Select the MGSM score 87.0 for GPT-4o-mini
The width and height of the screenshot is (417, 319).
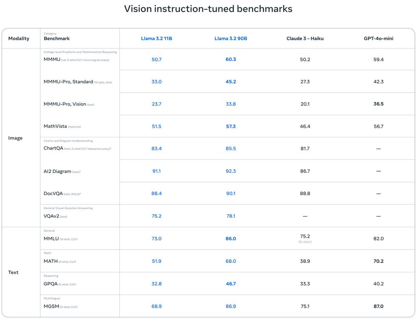378,306
